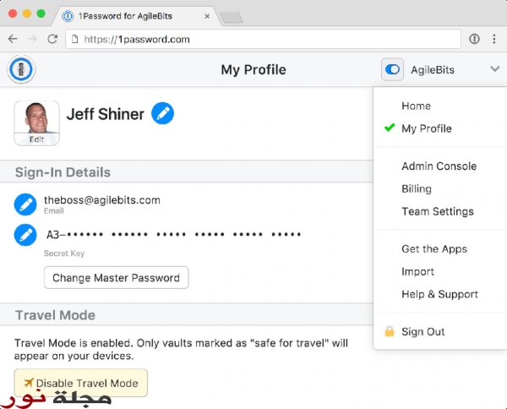Screen dimensions: 507x409
Task: Click the theboss@agilebits.com email text
Action: (x=102, y=200)
